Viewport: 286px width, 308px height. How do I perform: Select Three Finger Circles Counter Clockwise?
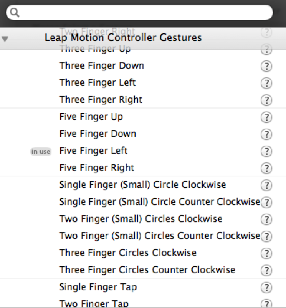point(147,270)
